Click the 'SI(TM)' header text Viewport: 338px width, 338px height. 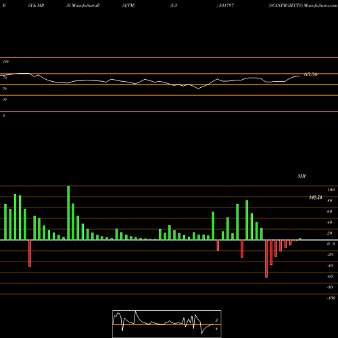128,5
